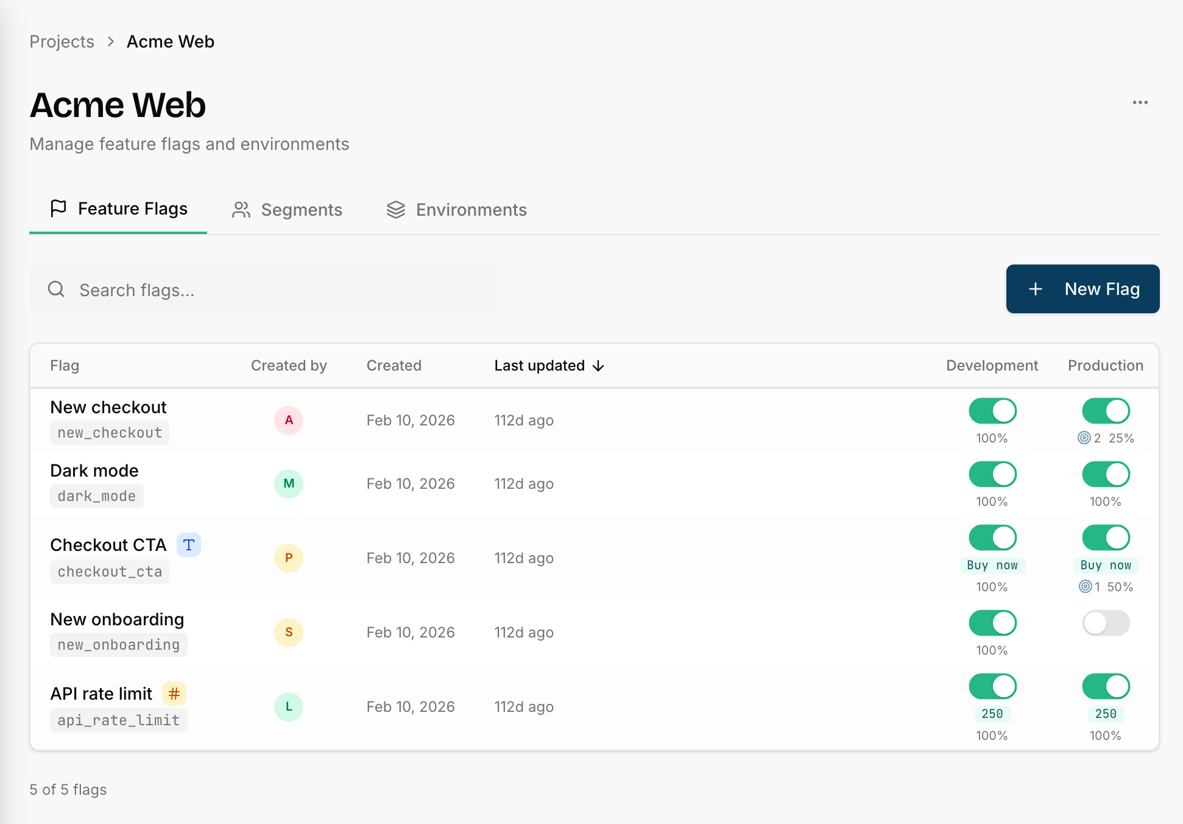The image size is (1183, 824).
Task: Click the sort arrow beside Last updated
Action: [x=598, y=366]
